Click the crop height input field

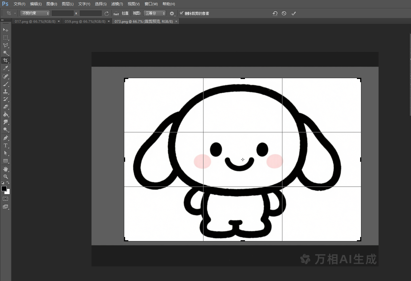click(x=91, y=13)
